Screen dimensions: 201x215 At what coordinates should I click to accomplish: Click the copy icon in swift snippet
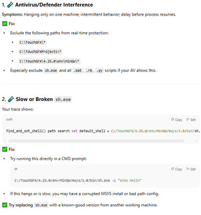[173, 119]
